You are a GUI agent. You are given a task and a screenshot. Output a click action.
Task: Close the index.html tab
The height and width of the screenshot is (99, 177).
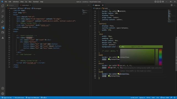click(x=30, y=5)
